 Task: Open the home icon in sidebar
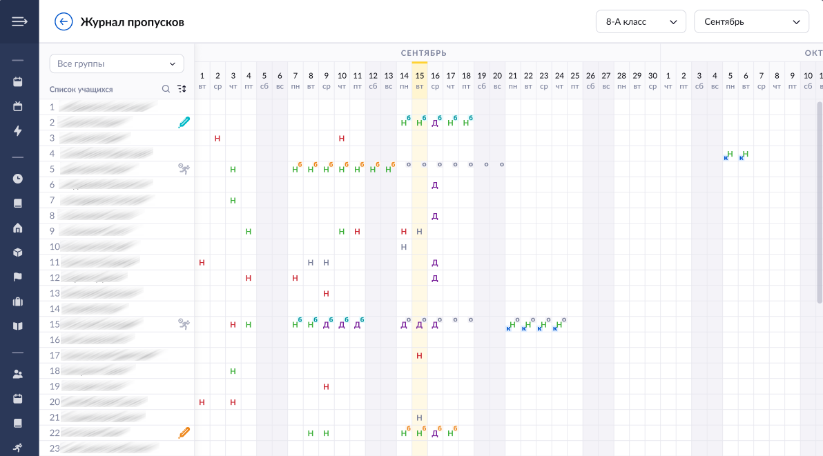[18, 228]
